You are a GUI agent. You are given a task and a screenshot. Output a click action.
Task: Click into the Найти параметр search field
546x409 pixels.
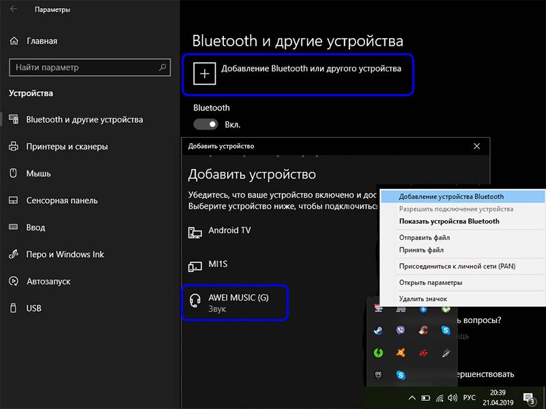pos(90,67)
